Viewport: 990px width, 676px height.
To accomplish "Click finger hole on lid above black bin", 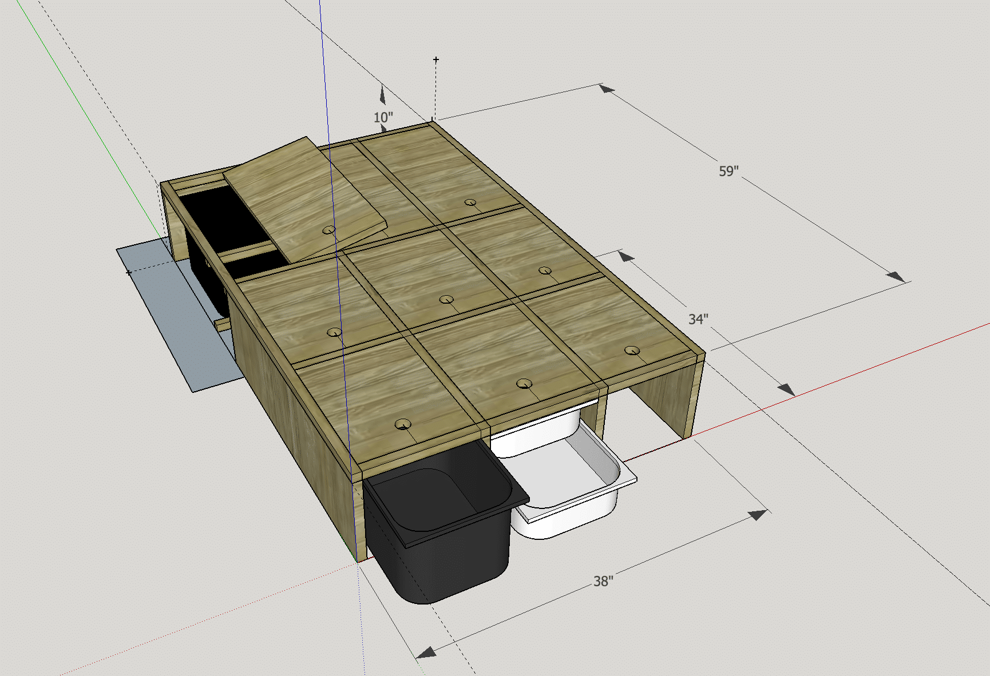I will click(x=403, y=424).
